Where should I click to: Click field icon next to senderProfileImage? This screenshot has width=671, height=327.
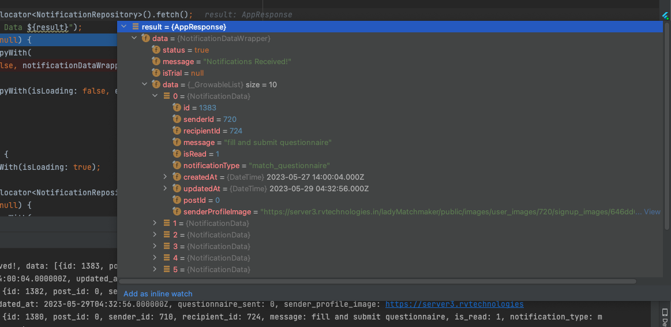(177, 211)
